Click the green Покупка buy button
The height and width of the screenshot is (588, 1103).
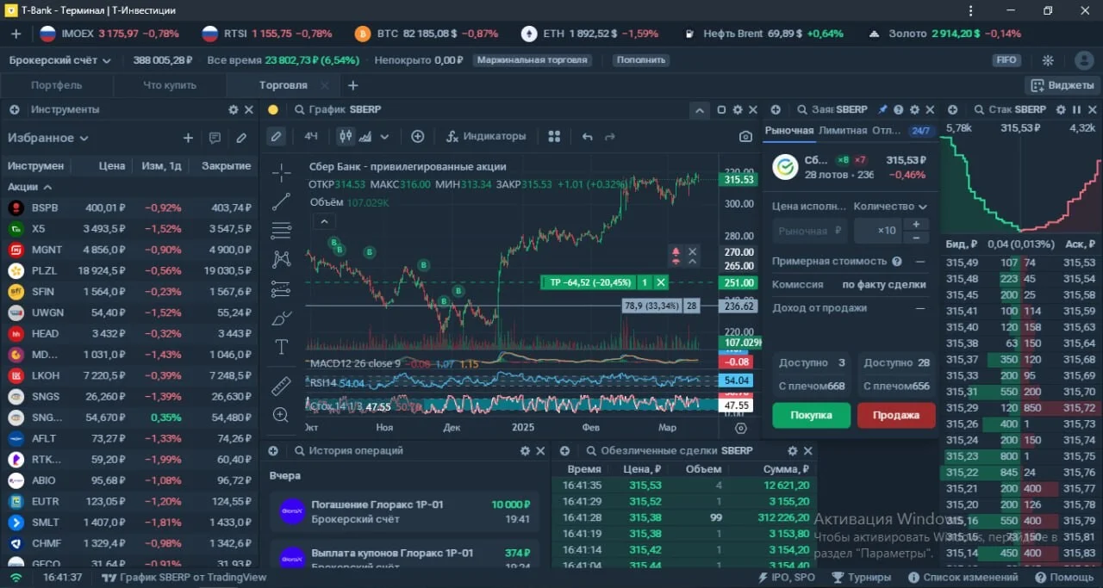click(x=811, y=415)
